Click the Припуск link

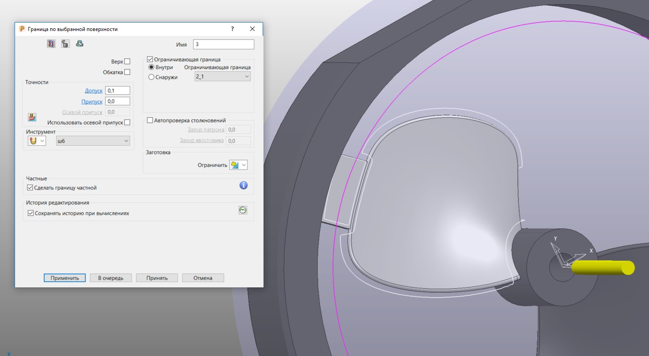(92, 102)
